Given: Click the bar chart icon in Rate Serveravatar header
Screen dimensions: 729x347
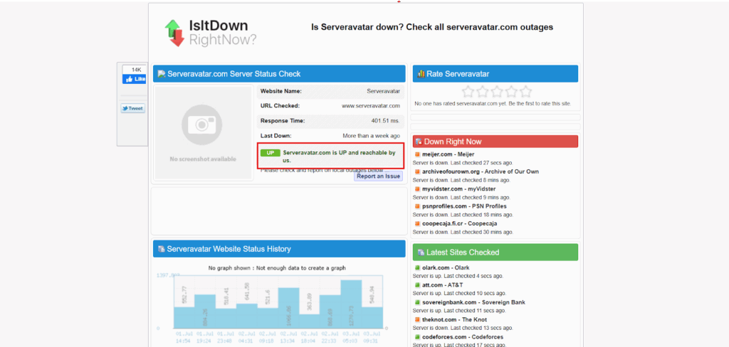Looking at the screenshot, I should click(421, 74).
